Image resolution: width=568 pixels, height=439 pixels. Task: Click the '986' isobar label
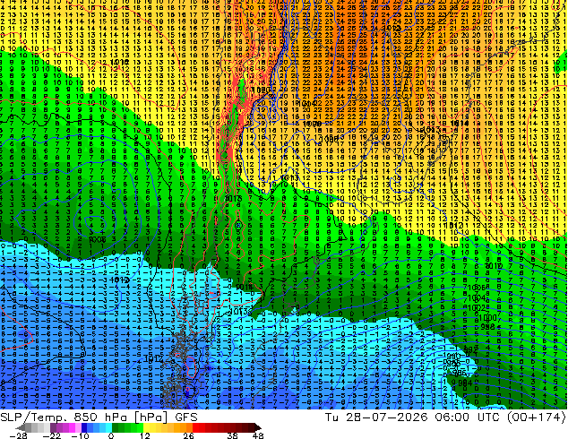459,373
